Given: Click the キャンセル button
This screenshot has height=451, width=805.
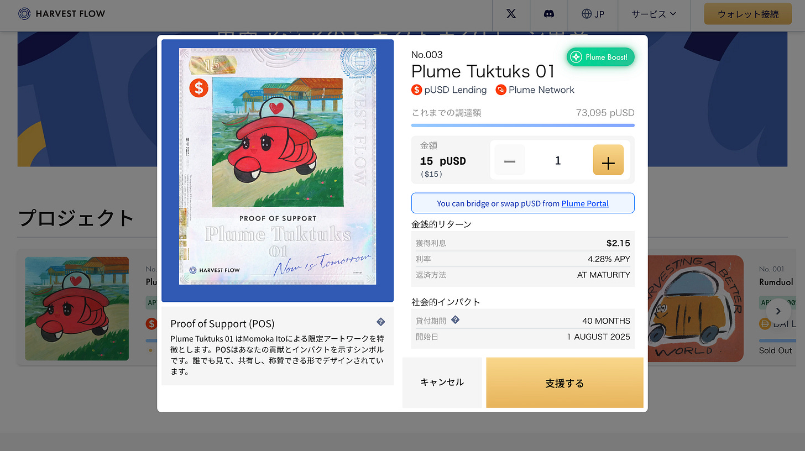Looking at the screenshot, I should point(442,382).
